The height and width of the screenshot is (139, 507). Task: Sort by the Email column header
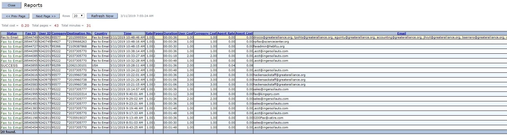pos(401,33)
